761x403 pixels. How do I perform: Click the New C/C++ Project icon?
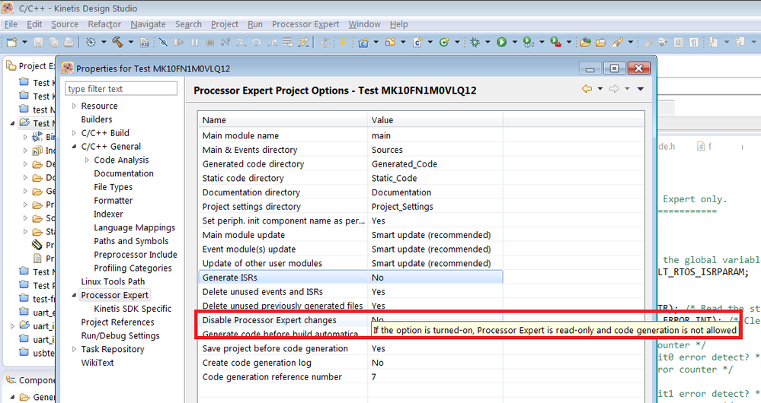pos(363,43)
